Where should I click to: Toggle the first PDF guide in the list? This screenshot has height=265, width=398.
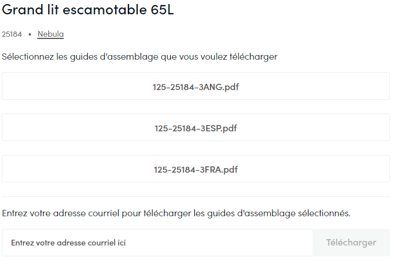click(x=196, y=87)
